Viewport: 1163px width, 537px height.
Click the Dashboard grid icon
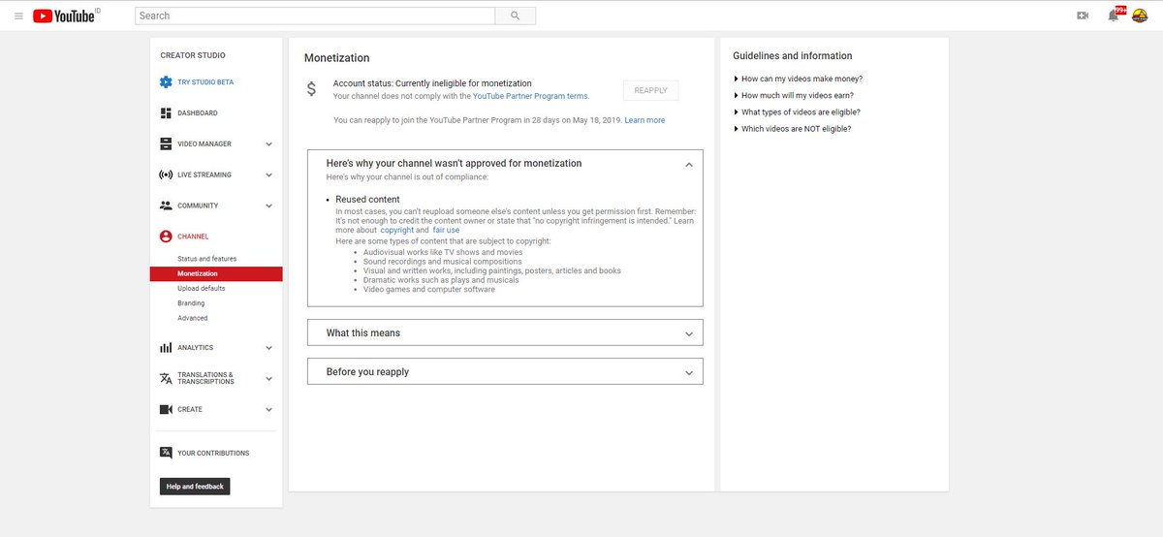pyautogui.click(x=166, y=113)
